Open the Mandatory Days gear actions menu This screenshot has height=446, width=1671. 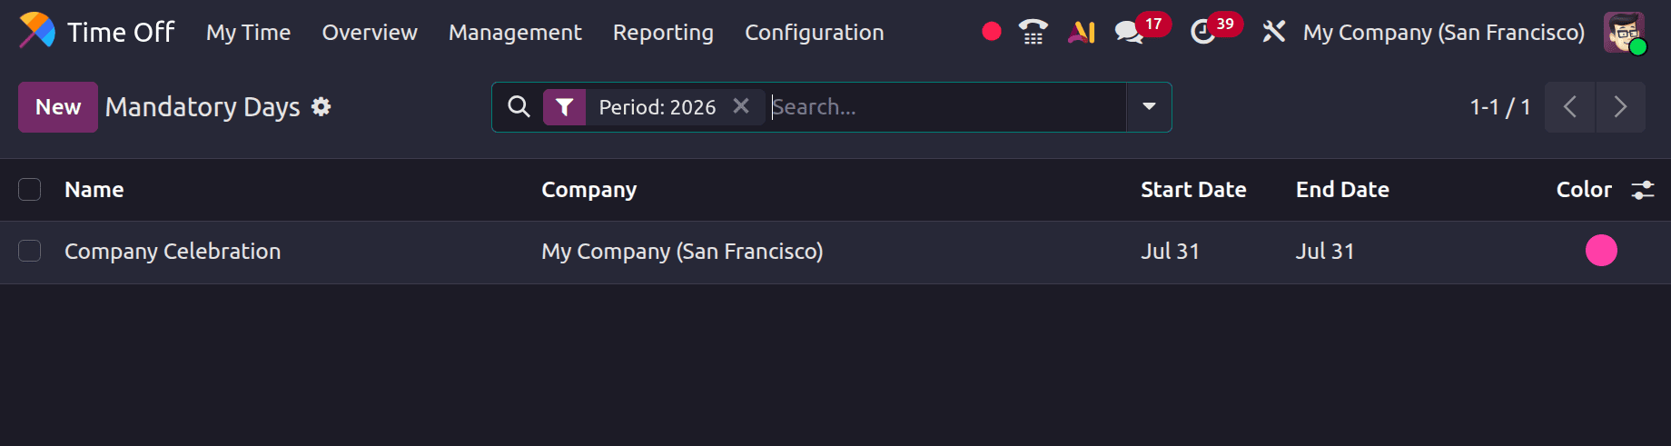pyautogui.click(x=321, y=107)
